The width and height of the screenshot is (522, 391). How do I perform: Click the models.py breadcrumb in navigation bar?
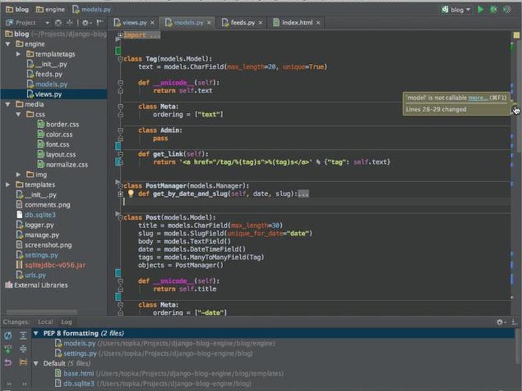91,9
